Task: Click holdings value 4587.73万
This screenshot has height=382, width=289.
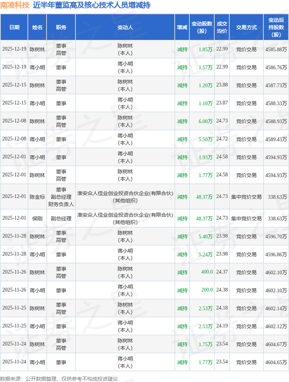Action: [276, 86]
